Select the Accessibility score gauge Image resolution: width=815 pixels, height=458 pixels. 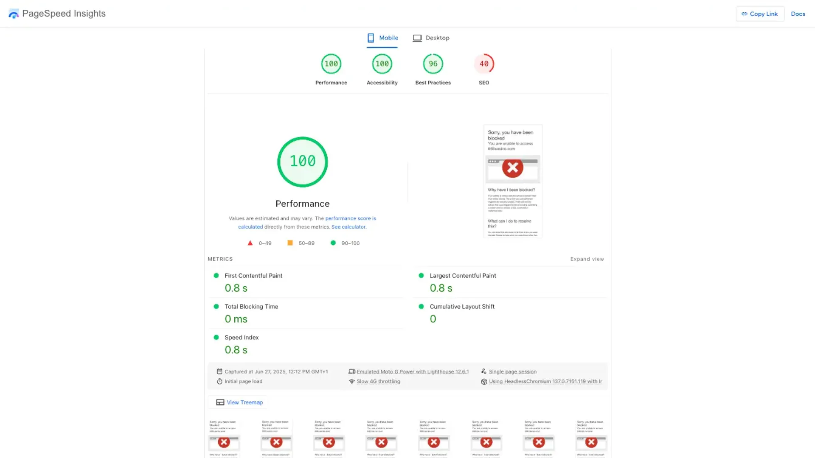(382, 64)
